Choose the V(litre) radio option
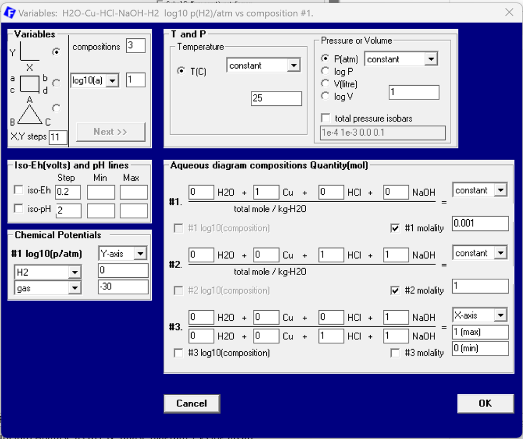The width and height of the screenshot is (523, 439). pyautogui.click(x=325, y=84)
